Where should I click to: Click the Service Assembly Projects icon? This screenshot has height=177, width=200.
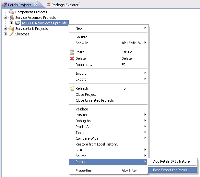point(12,18)
